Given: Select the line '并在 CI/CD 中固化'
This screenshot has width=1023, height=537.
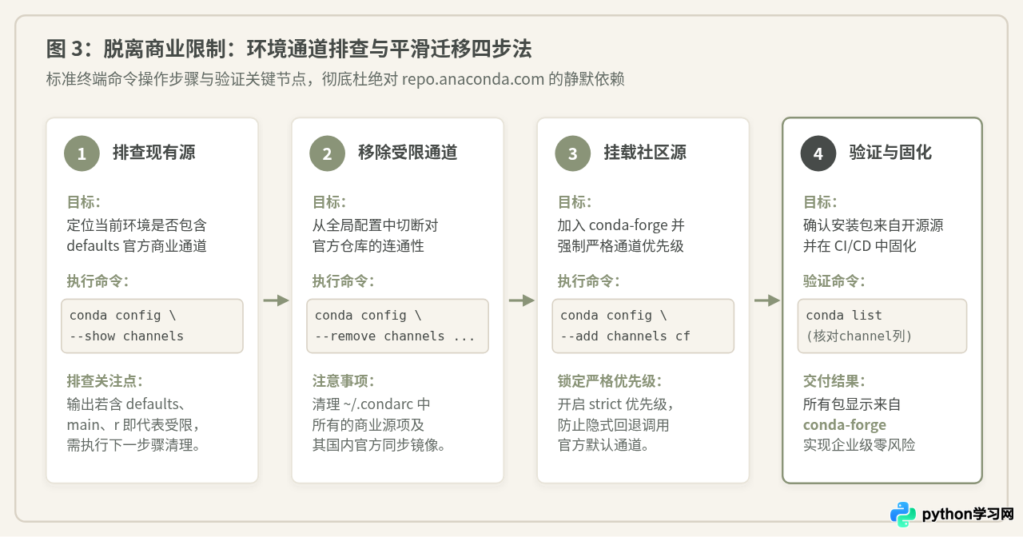Looking at the screenshot, I should tap(859, 246).
